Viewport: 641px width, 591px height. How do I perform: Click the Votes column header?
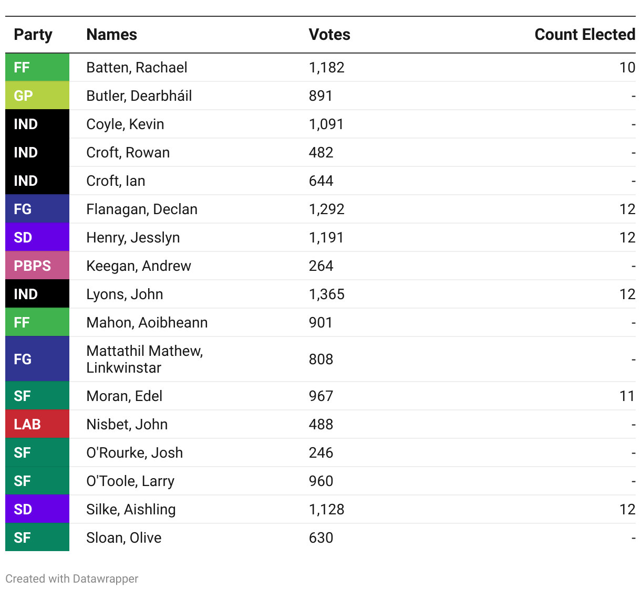329,35
